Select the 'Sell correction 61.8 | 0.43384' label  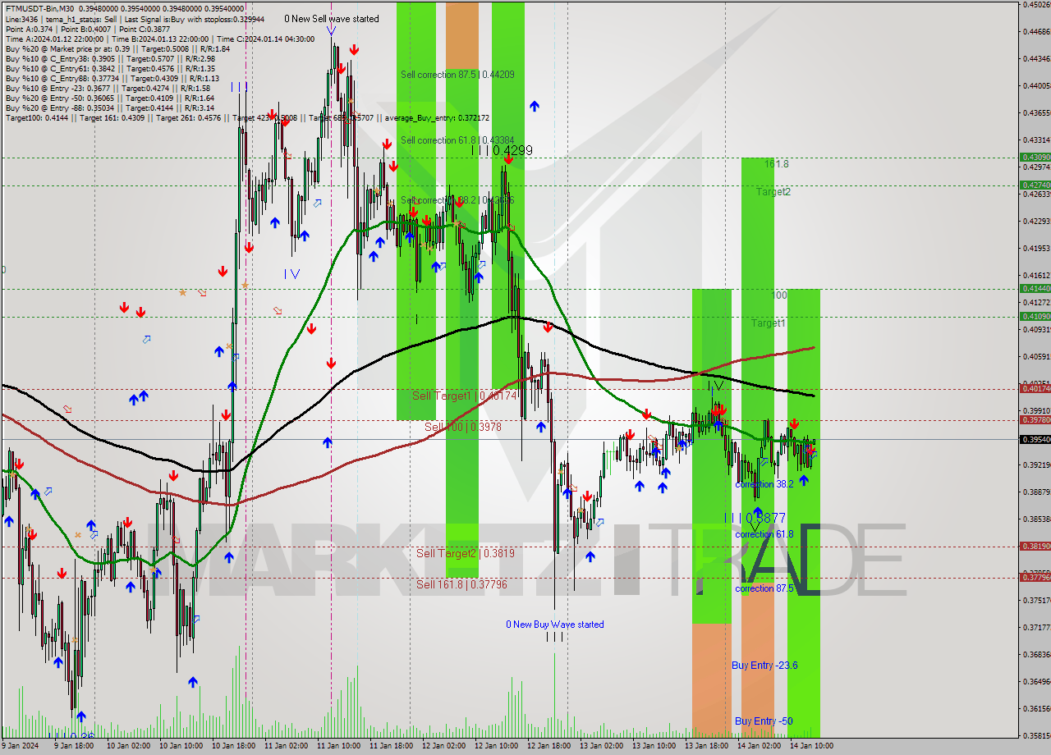[x=457, y=140]
